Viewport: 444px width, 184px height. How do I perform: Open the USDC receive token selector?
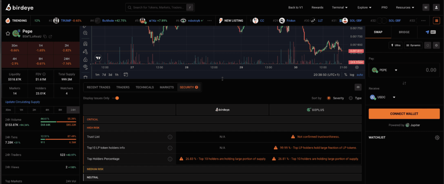[x=384, y=97]
